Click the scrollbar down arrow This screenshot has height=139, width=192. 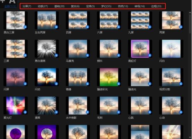tap(190, 138)
